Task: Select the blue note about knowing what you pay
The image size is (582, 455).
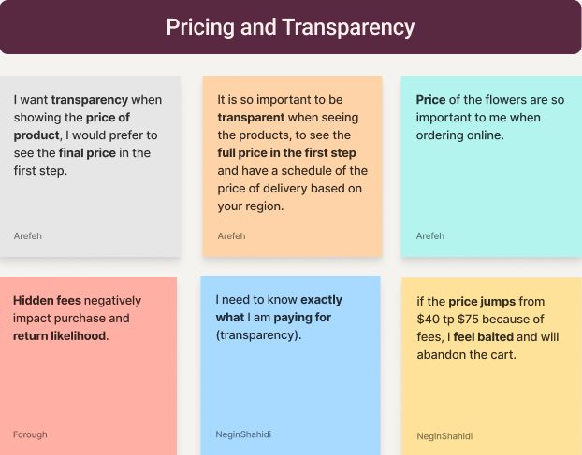Action: 290,383
